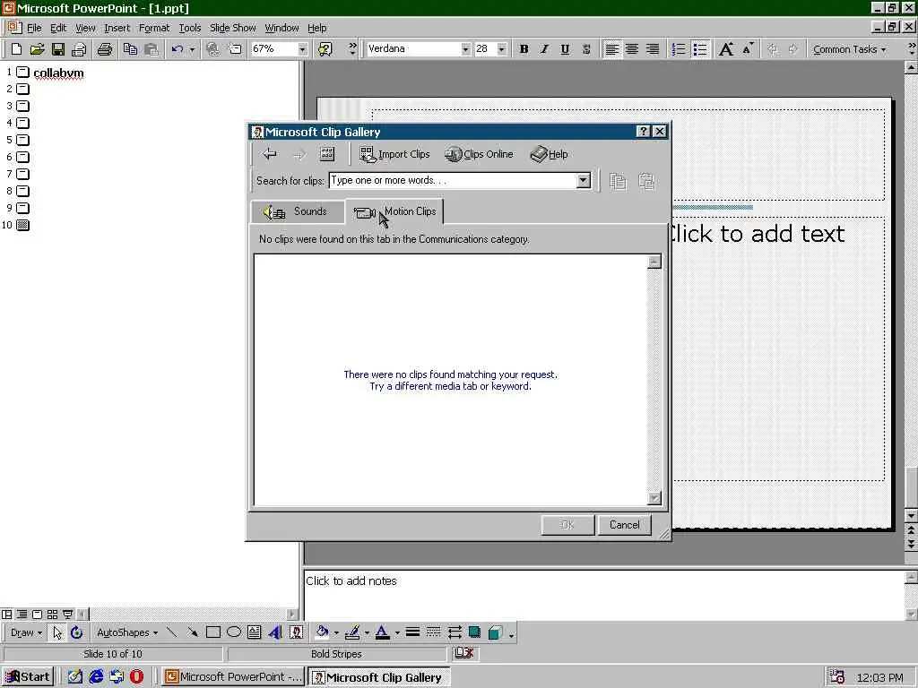Toggle Bullets list
The width and height of the screenshot is (918, 688).
tap(700, 49)
